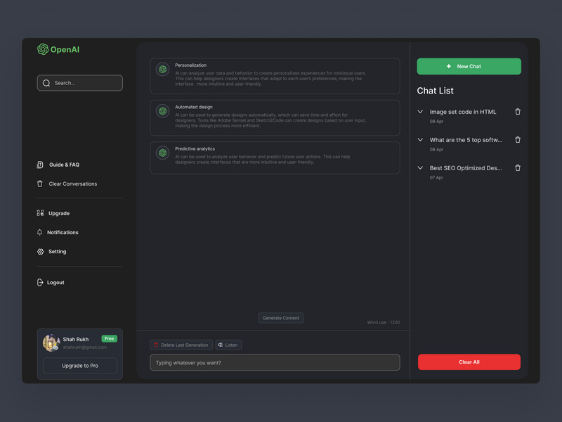Viewport: 562px width, 422px height.
Task: Click the search magnifier icon
Action: pyautogui.click(x=46, y=83)
